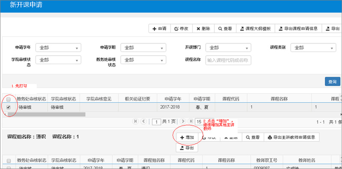This screenshot has height=169, width=342.
Task: Click the 修改 edit button
Action: pyautogui.click(x=181, y=29)
